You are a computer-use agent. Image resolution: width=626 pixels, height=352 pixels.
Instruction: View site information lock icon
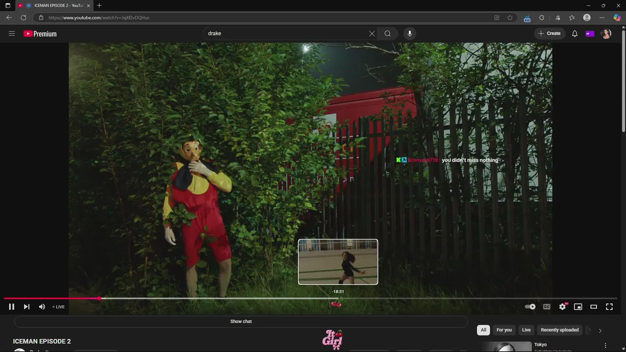41,18
